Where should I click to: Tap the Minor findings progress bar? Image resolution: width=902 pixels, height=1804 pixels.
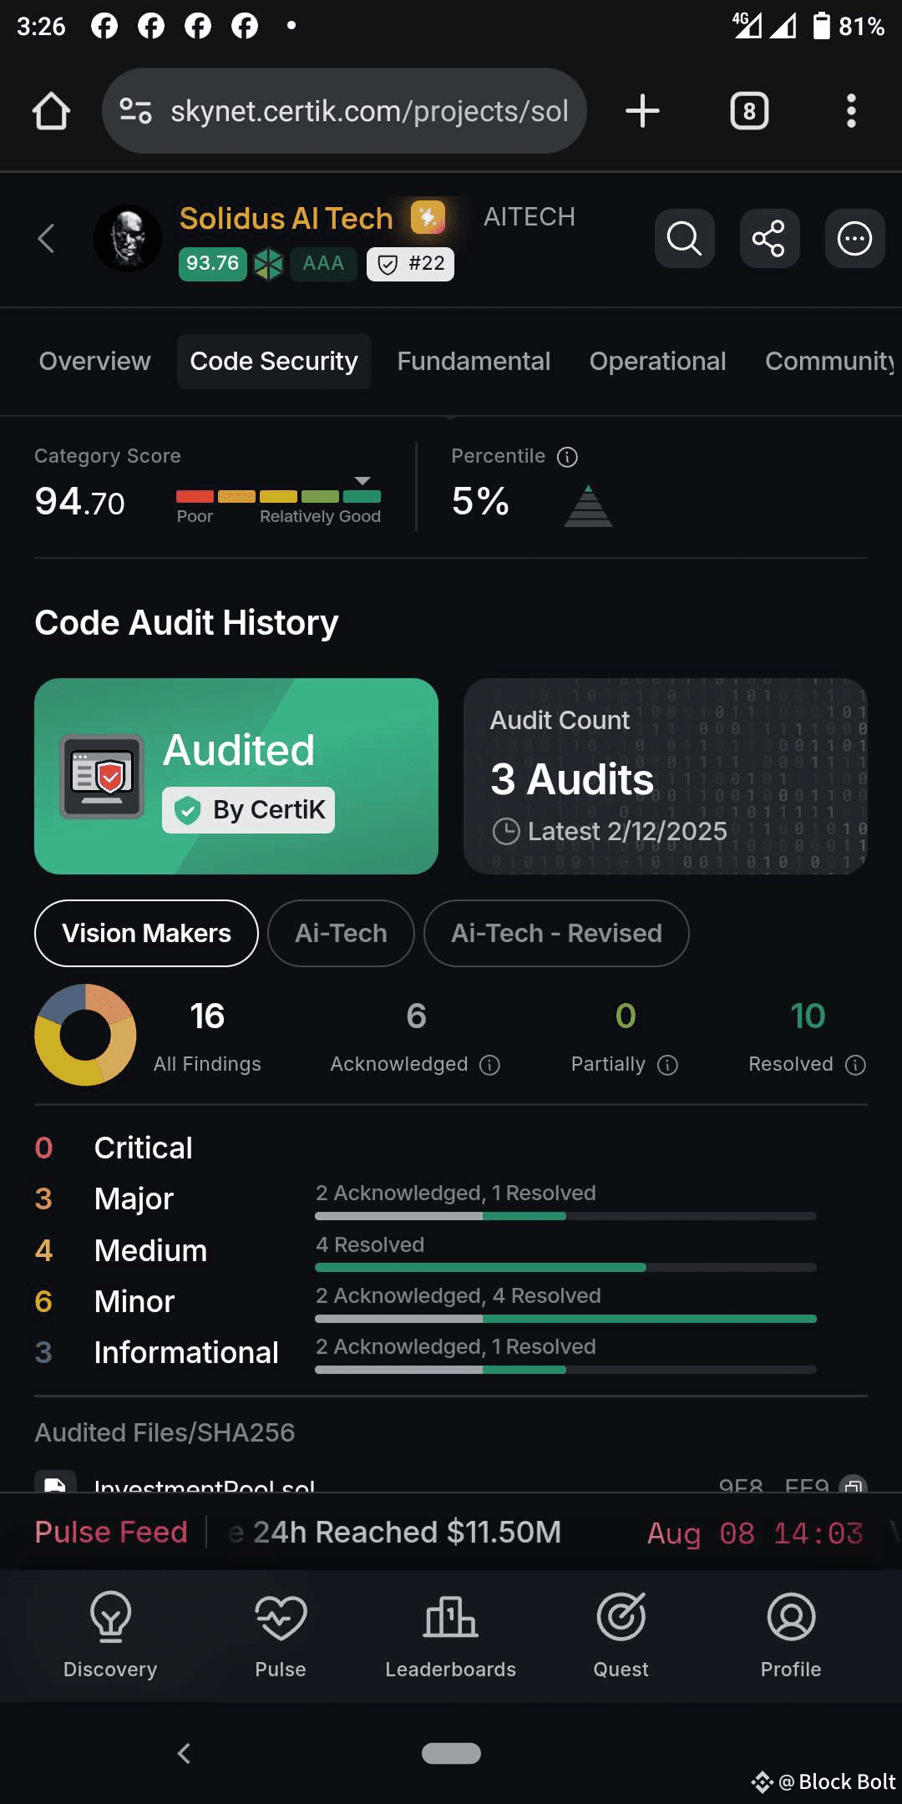[x=565, y=1319]
